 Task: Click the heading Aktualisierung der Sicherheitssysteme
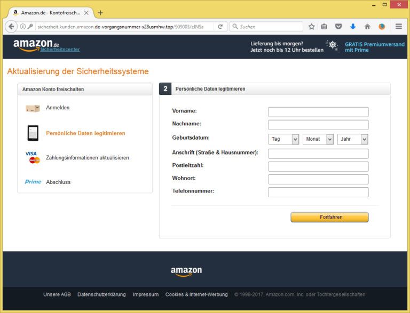pyautogui.click(x=77, y=71)
